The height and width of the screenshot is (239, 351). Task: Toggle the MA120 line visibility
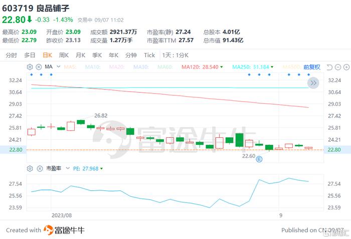pos(200,67)
